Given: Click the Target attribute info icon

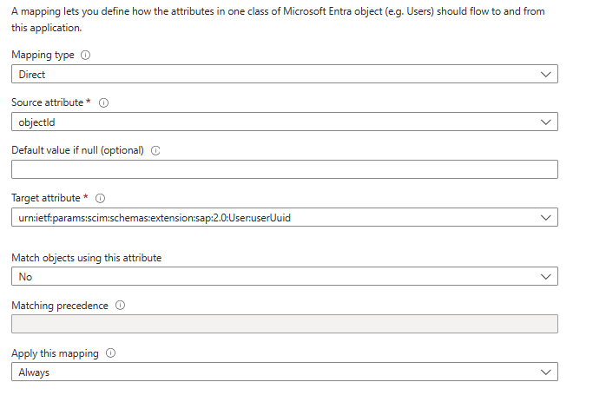Looking at the screenshot, I should click(x=102, y=198).
